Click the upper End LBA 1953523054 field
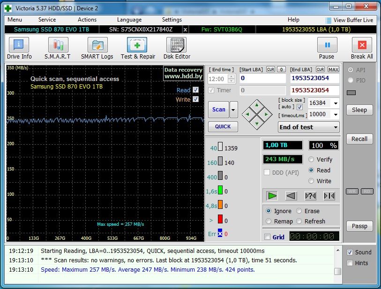 pos(314,78)
